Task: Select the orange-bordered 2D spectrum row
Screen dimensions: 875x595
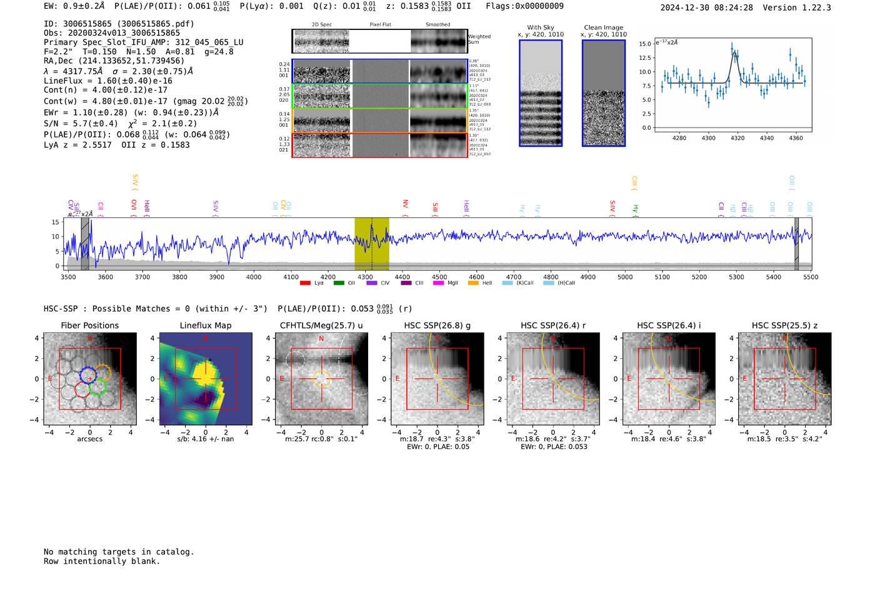Action: tap(379, 120)
